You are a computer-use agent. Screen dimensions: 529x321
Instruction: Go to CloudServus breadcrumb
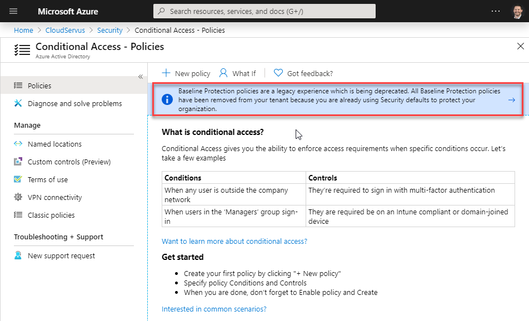click(x=65, y=30)
